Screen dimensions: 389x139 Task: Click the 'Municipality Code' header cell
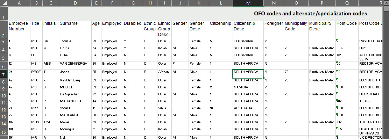(x=296, y=29)
